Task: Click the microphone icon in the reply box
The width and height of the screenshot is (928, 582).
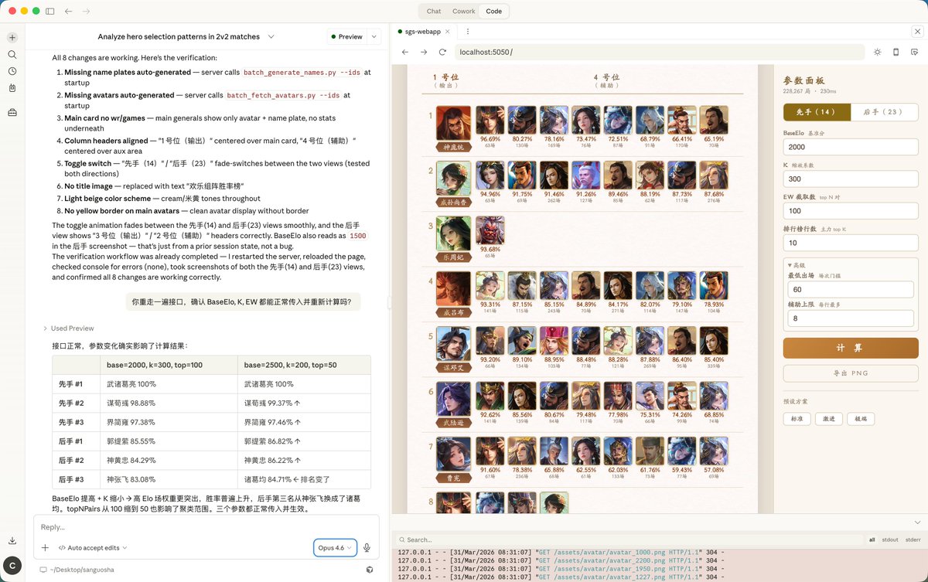Action: pyautogui.click(x=367, y=547)
